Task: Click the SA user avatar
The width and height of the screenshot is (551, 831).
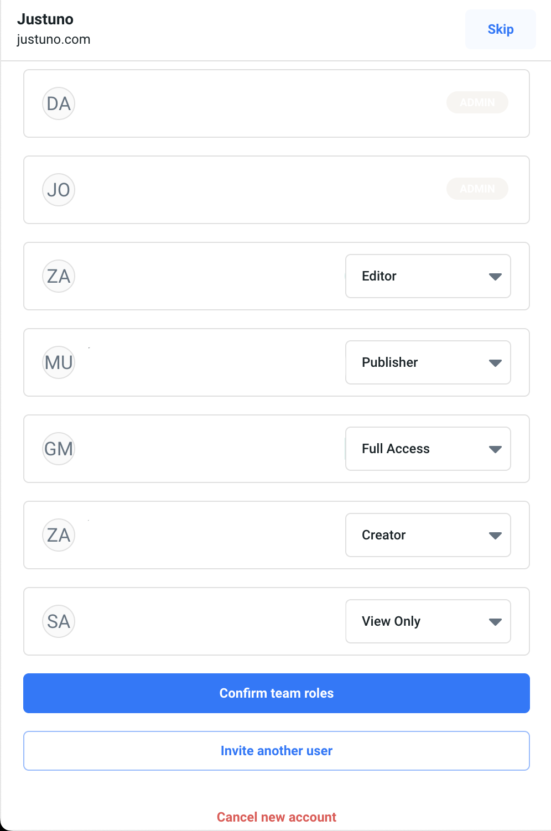Action: pos(59,621)
